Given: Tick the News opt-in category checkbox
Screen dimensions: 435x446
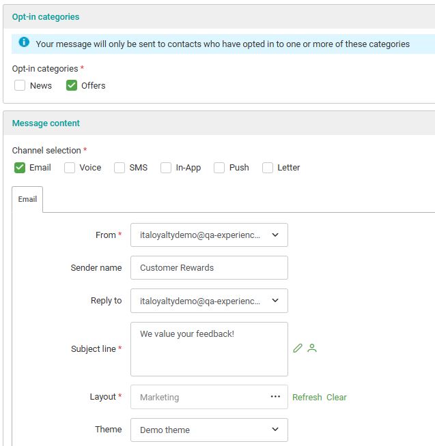Looking at the screenshot, I should 20,86.
